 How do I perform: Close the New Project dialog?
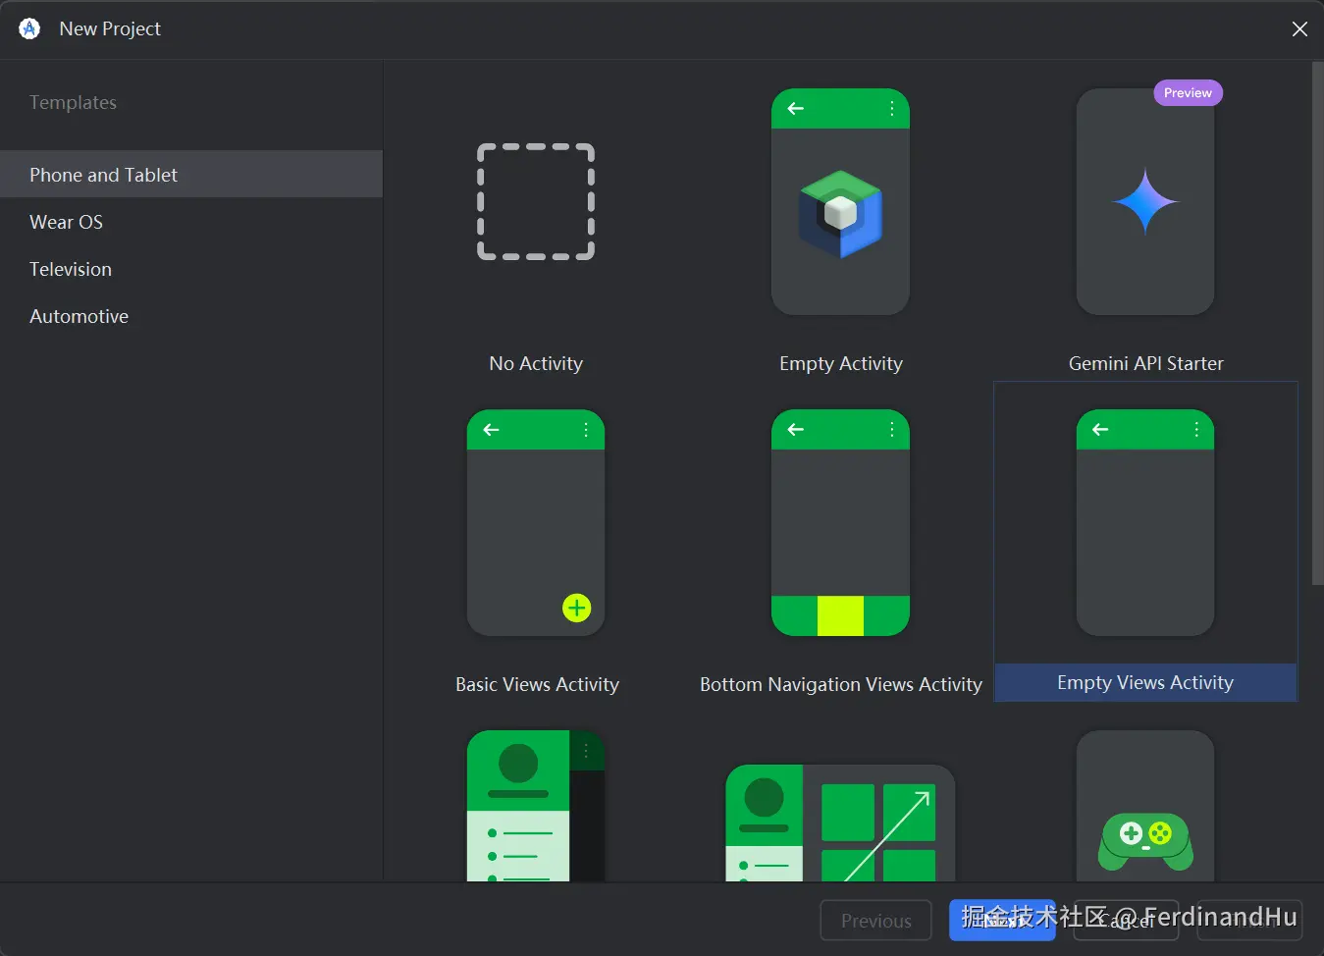coord(1299,29)
